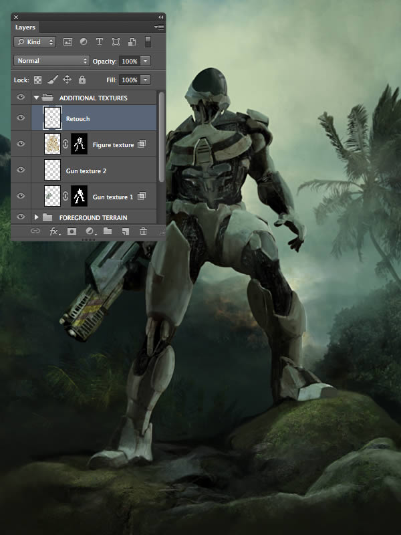Collapse the ADDITIONAL TEXTURES group
The height and width of the screenshot is (535, 401).
37,98
